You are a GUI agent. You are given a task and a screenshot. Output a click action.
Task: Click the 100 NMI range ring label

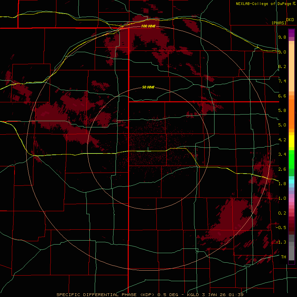(x=148, y=26)
